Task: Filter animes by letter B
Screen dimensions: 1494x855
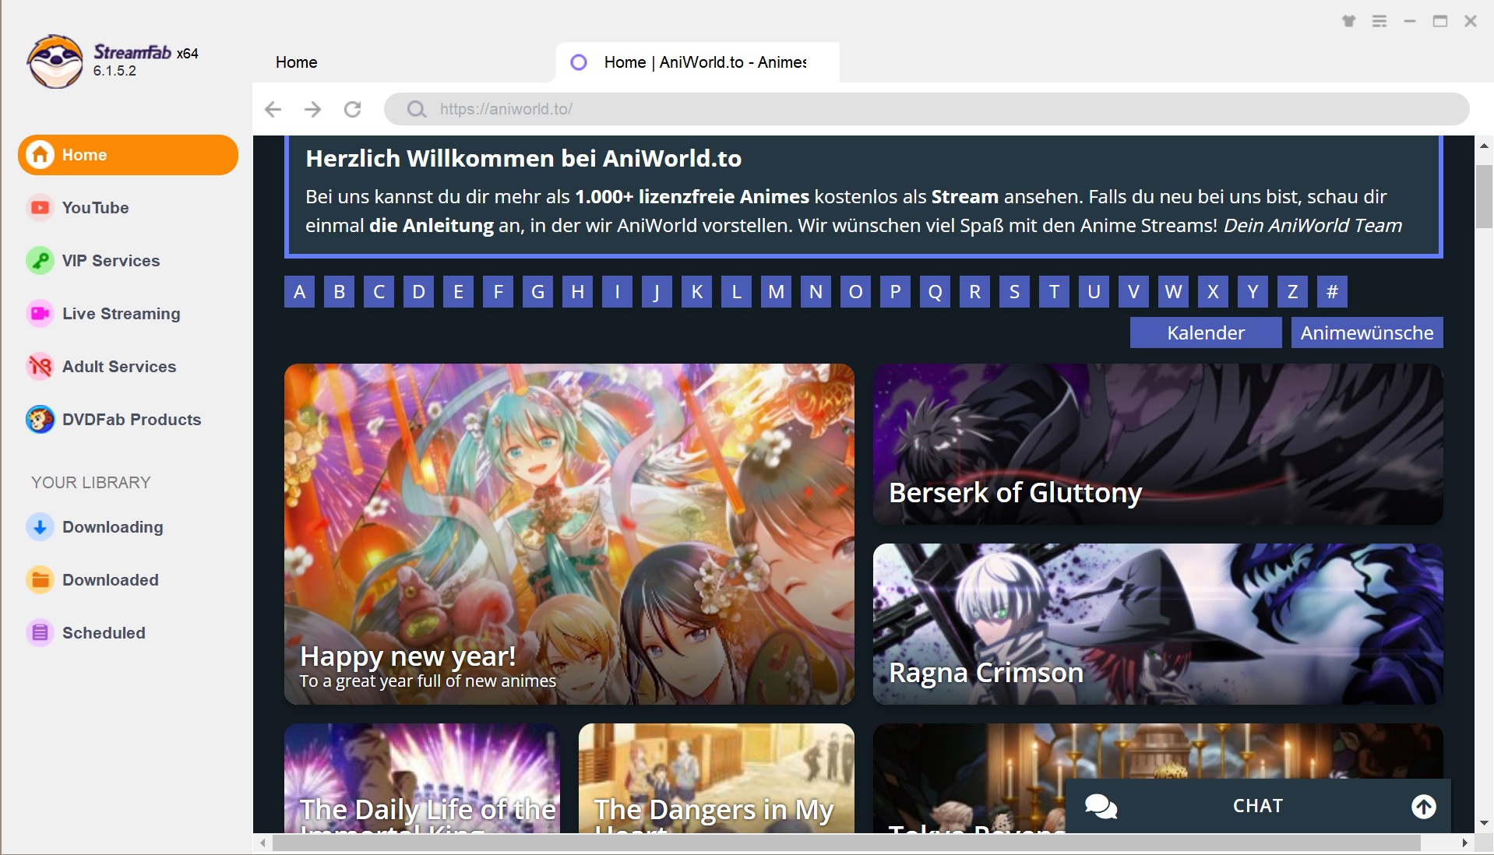Action: (x=340, y=292)
